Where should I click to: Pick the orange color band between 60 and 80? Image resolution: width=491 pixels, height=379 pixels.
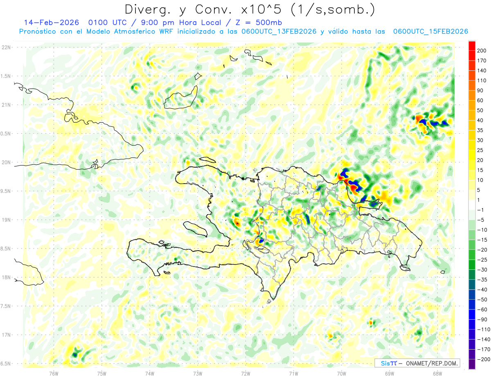click(472, 95)
